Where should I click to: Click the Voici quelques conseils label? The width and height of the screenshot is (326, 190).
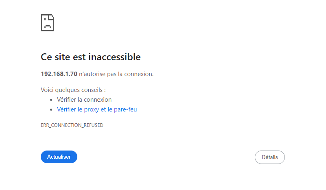click(73, 90)
